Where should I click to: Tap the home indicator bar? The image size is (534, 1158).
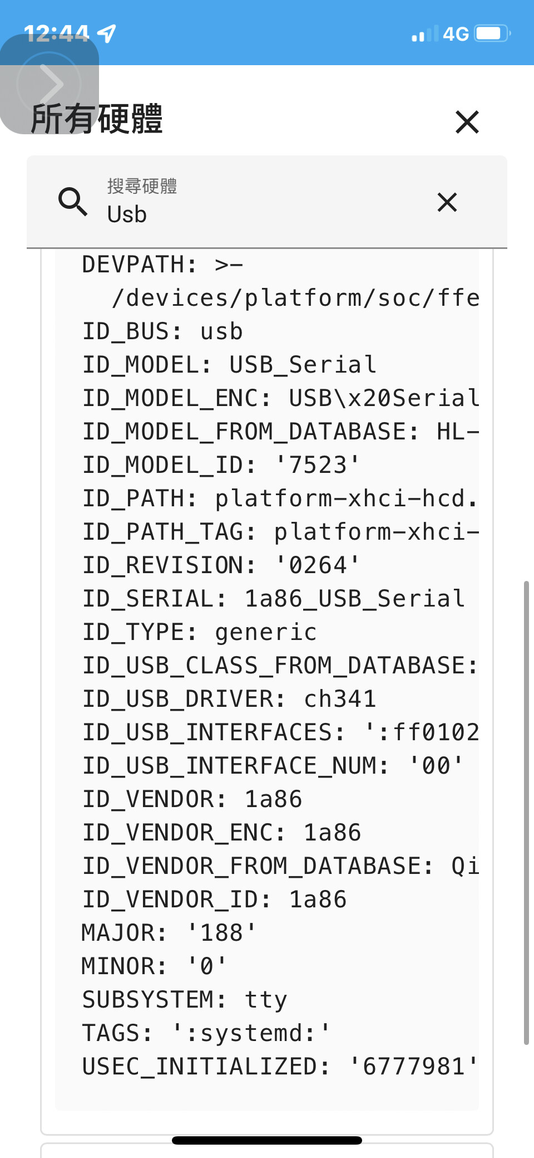(x=267, y=1140)
